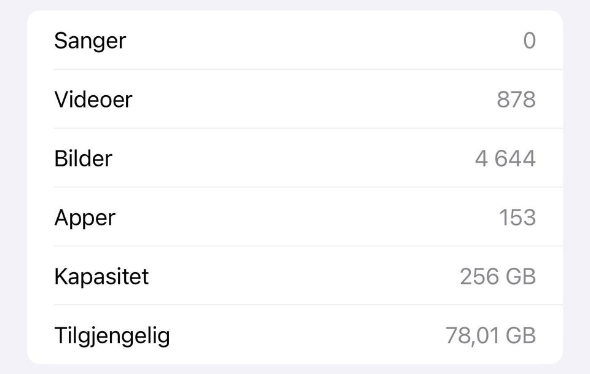Select the Sanger count value 0

point(529,41)
